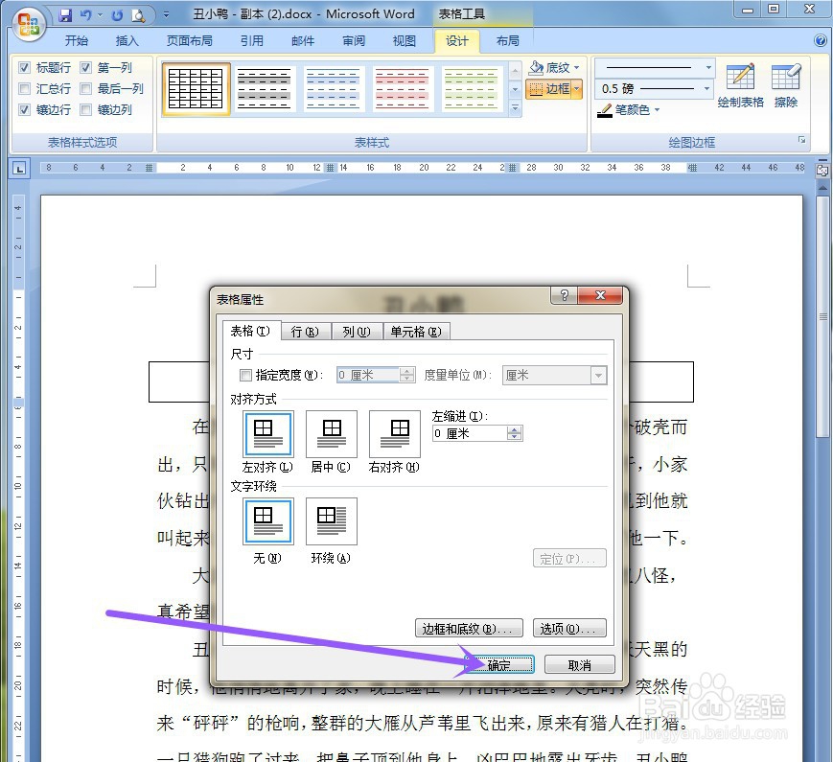The width and height of the screenshot is (833, 762).
Task: Go to the 设计 (Design) ribbon tab
Action: point(456,40)
